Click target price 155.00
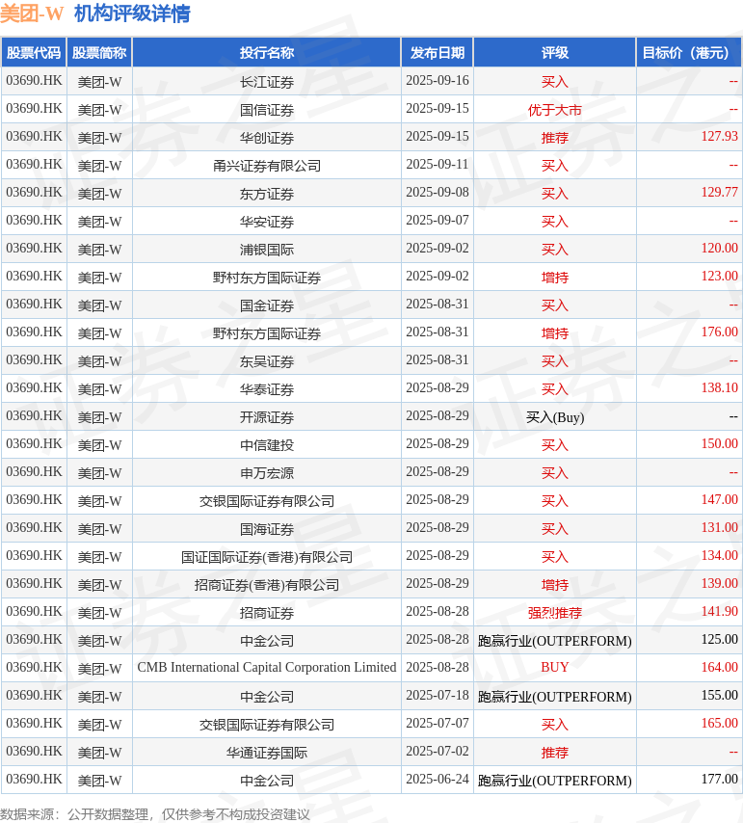743x823 pixels. [x=719, y=695]
